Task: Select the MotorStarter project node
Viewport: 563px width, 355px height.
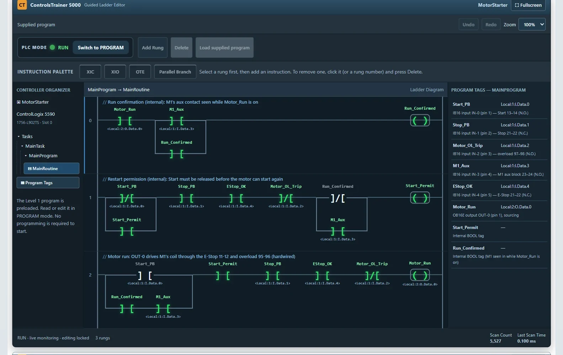Action: coord(33,102)
